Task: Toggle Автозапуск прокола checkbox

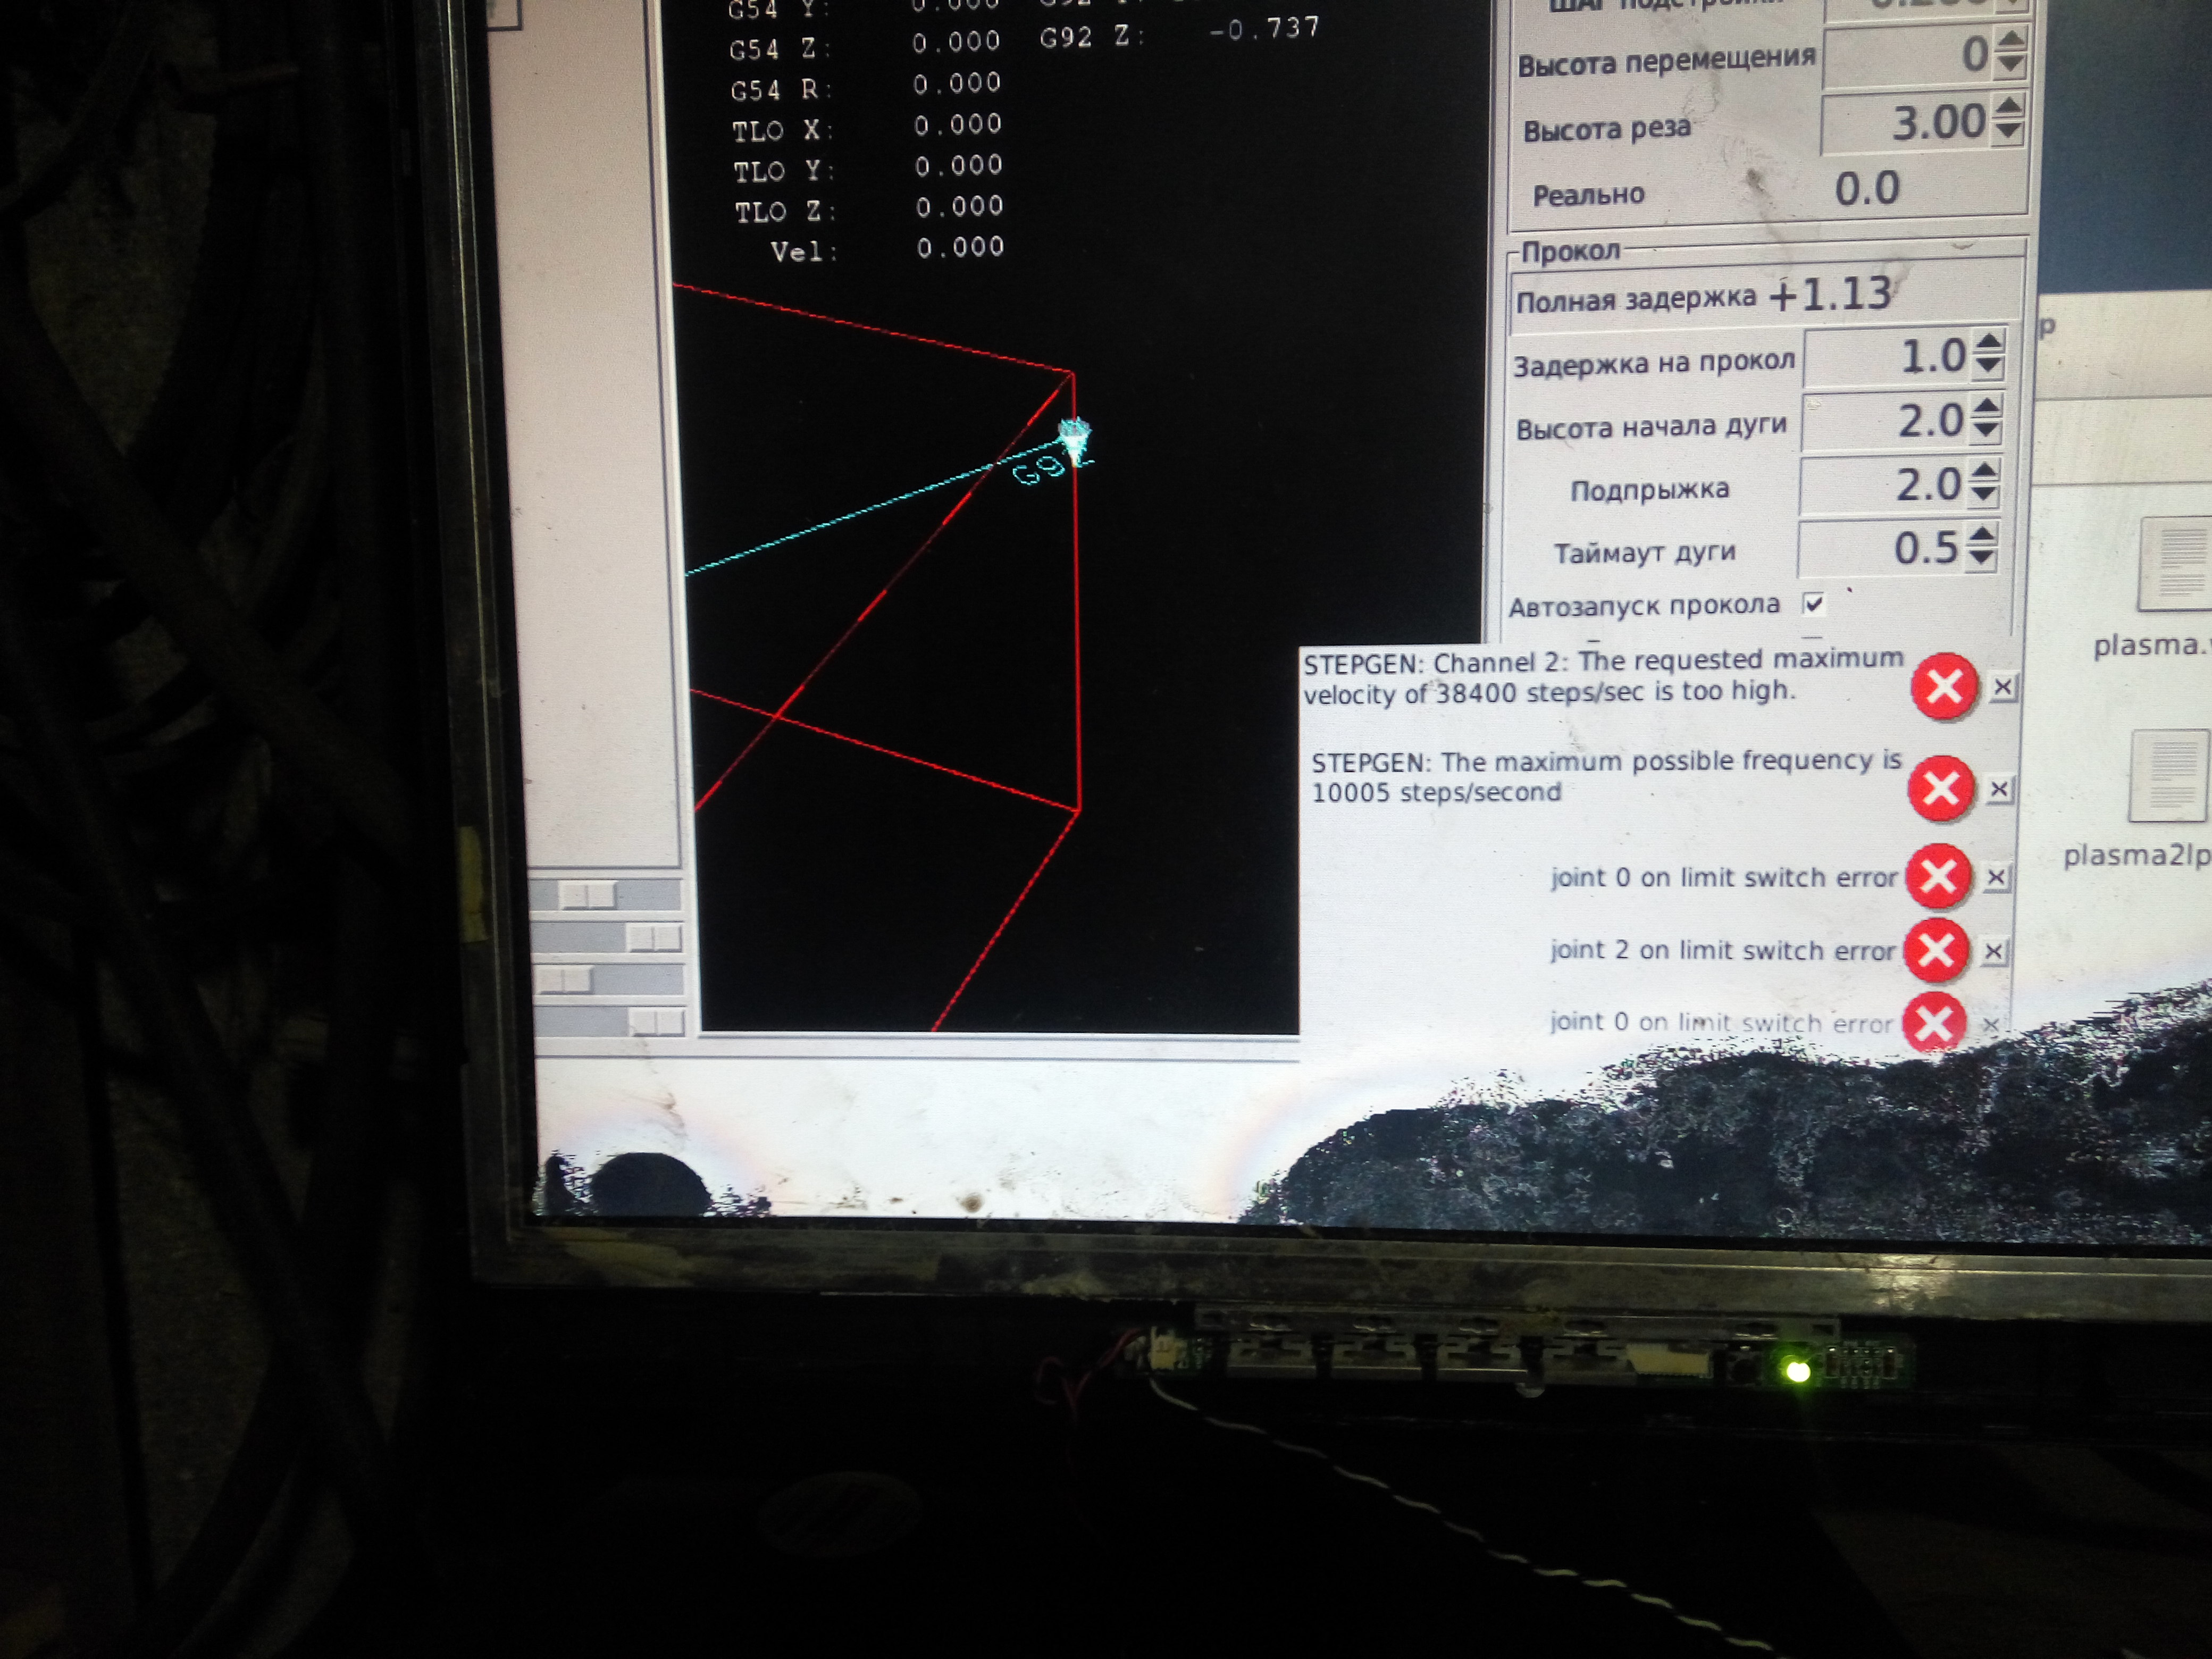Action: [x=1814, y=603]
